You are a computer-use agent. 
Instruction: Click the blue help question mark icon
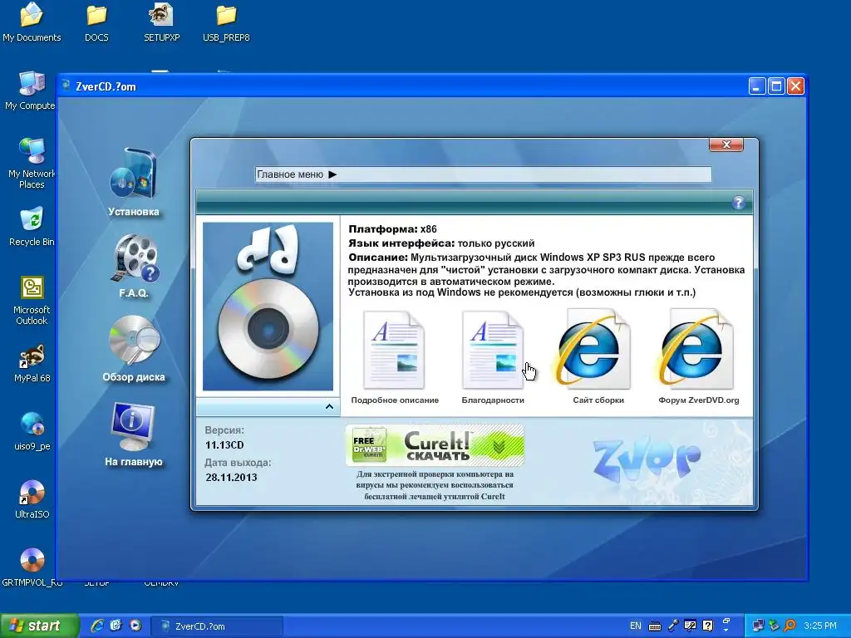[739, 203]
